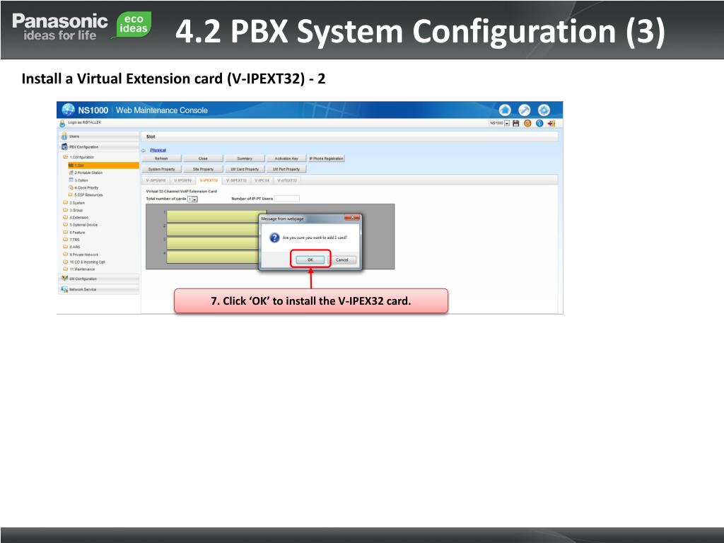Select the highlighted 1.Slot tree item
Screen dimensions: 724x543
click(103, 165)
